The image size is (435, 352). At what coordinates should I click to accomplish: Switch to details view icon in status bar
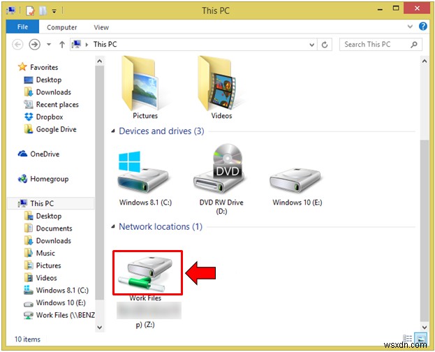[x=407, y=339]
